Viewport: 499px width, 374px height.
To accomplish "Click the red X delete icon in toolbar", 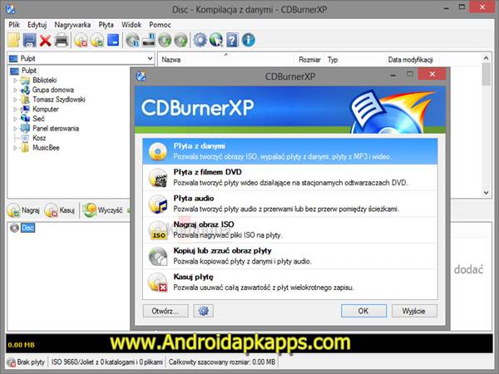I will click(x=46, y=41).
